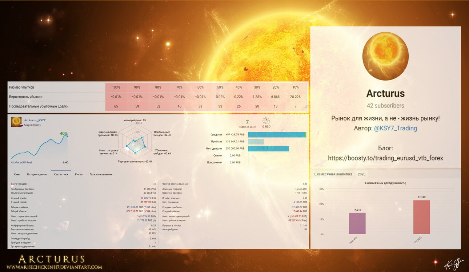Click the -7 645.94 RUB average loss value
Screen dimensions: 469x272
[x=300, y=211]
